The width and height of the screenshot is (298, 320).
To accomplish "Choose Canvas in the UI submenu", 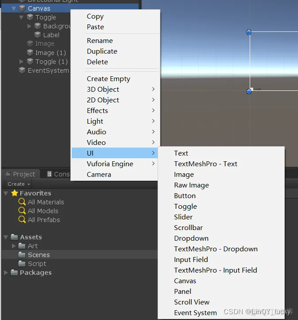I will [221, 281].
